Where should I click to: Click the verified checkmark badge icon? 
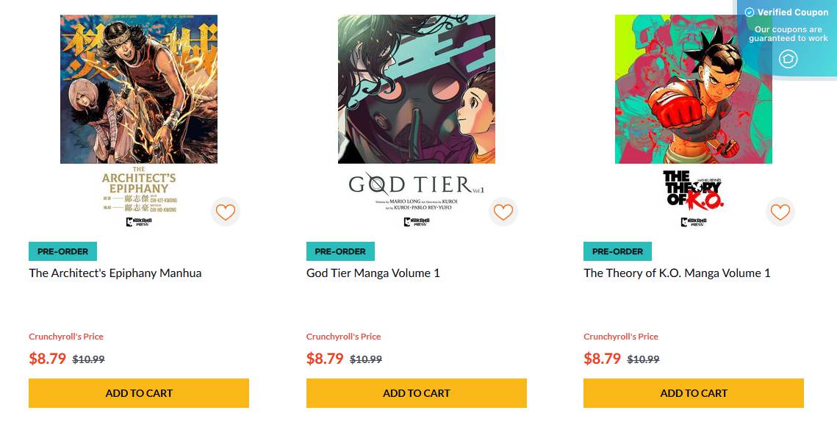pos(749,12)
